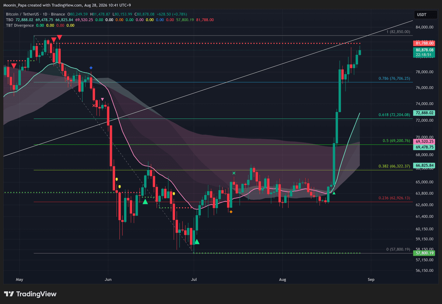Click the blue diamond marker in late May
The height and width of the screenshot is (304, 442).
(x=91, y=68)
